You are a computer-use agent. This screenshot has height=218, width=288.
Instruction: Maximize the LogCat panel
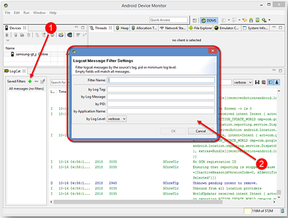tap(281, 71)
